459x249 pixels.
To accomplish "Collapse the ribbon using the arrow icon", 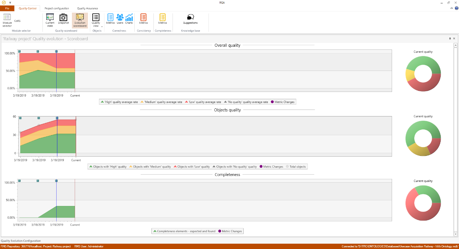I will 451,8.
